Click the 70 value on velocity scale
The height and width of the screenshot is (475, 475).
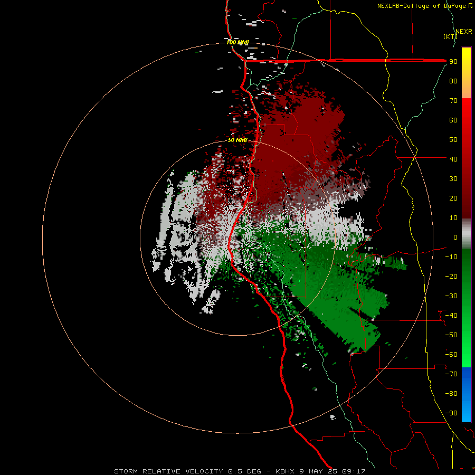coord(453,101)
